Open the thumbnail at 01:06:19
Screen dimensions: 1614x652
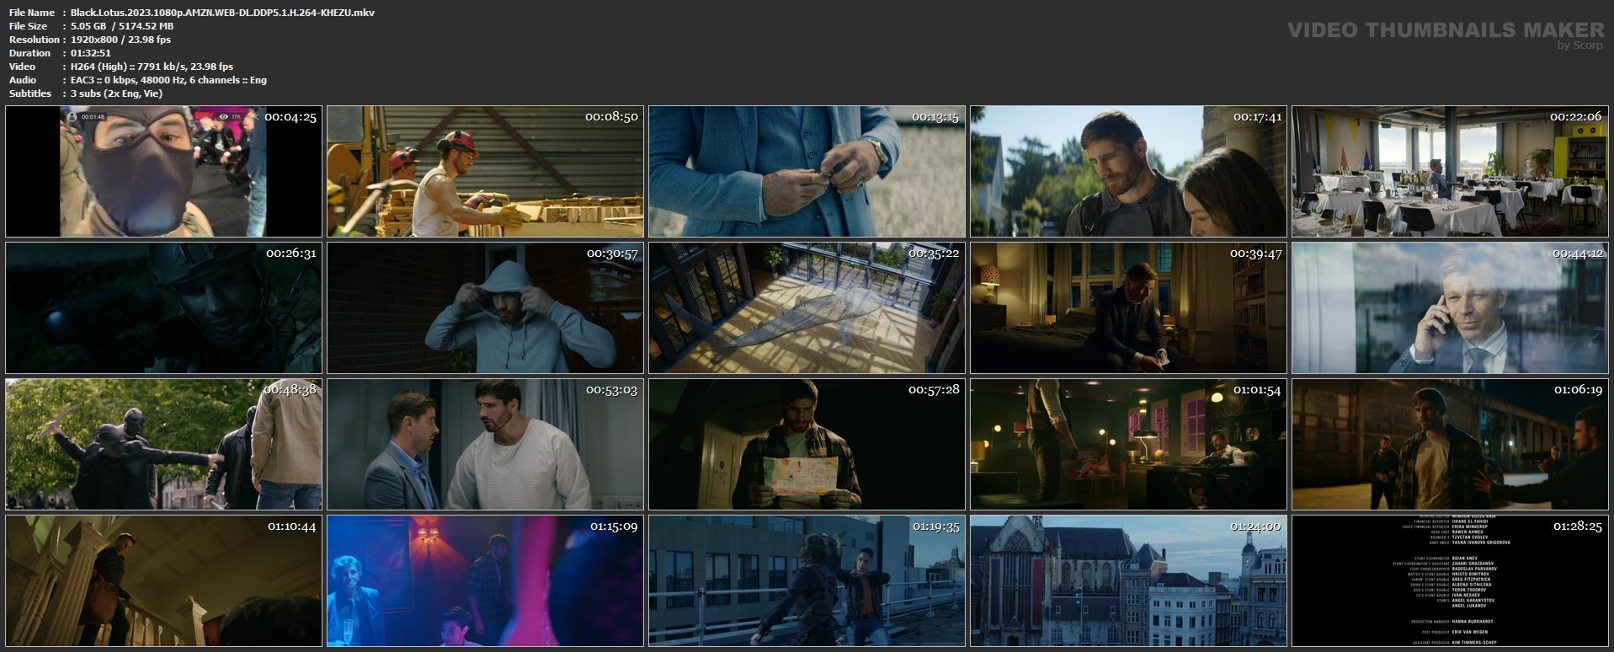click(x=1450, y=444)
